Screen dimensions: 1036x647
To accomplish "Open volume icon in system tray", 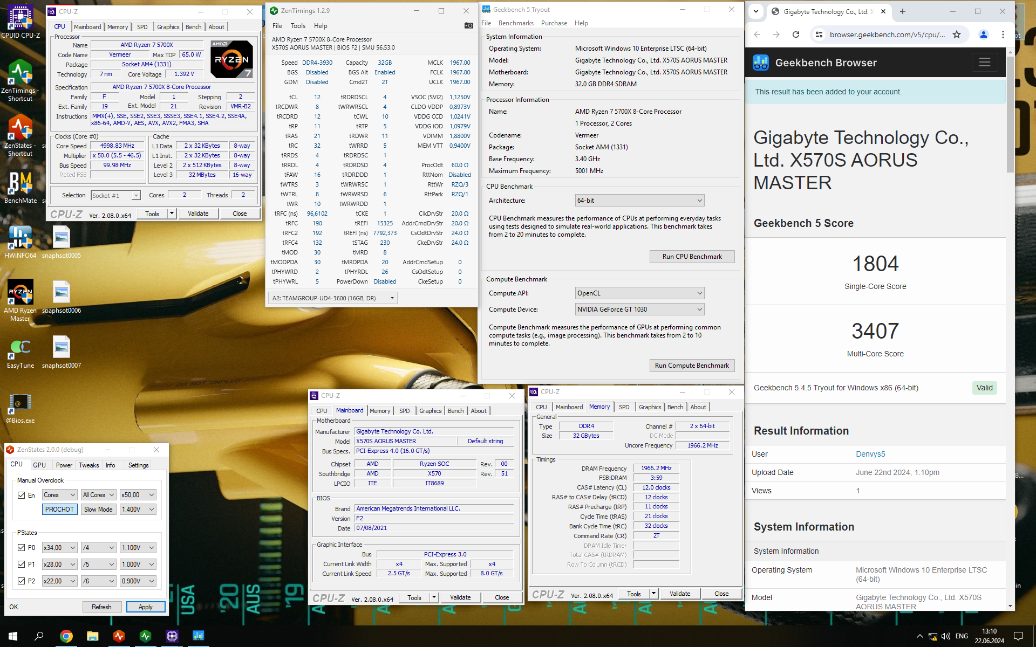I will click(x=946, y=636).
